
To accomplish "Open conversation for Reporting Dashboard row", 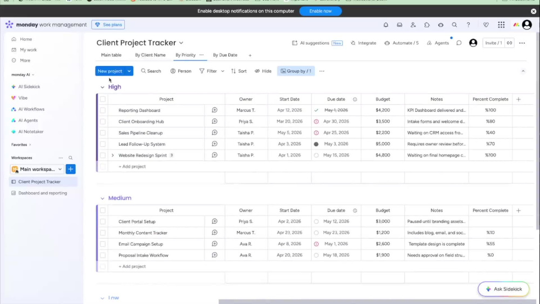I will coord(214,110).
